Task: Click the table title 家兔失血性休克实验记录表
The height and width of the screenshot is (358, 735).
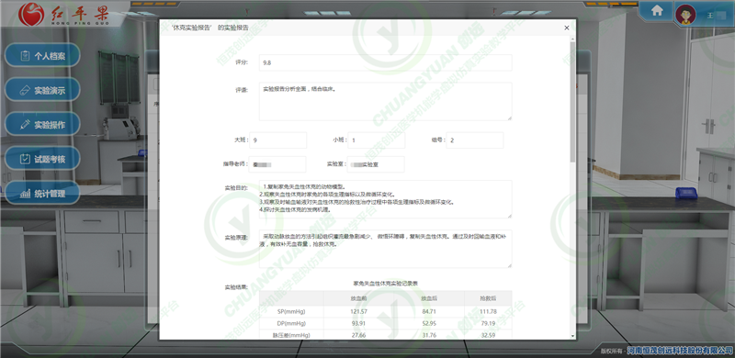Action: (385, 284)
